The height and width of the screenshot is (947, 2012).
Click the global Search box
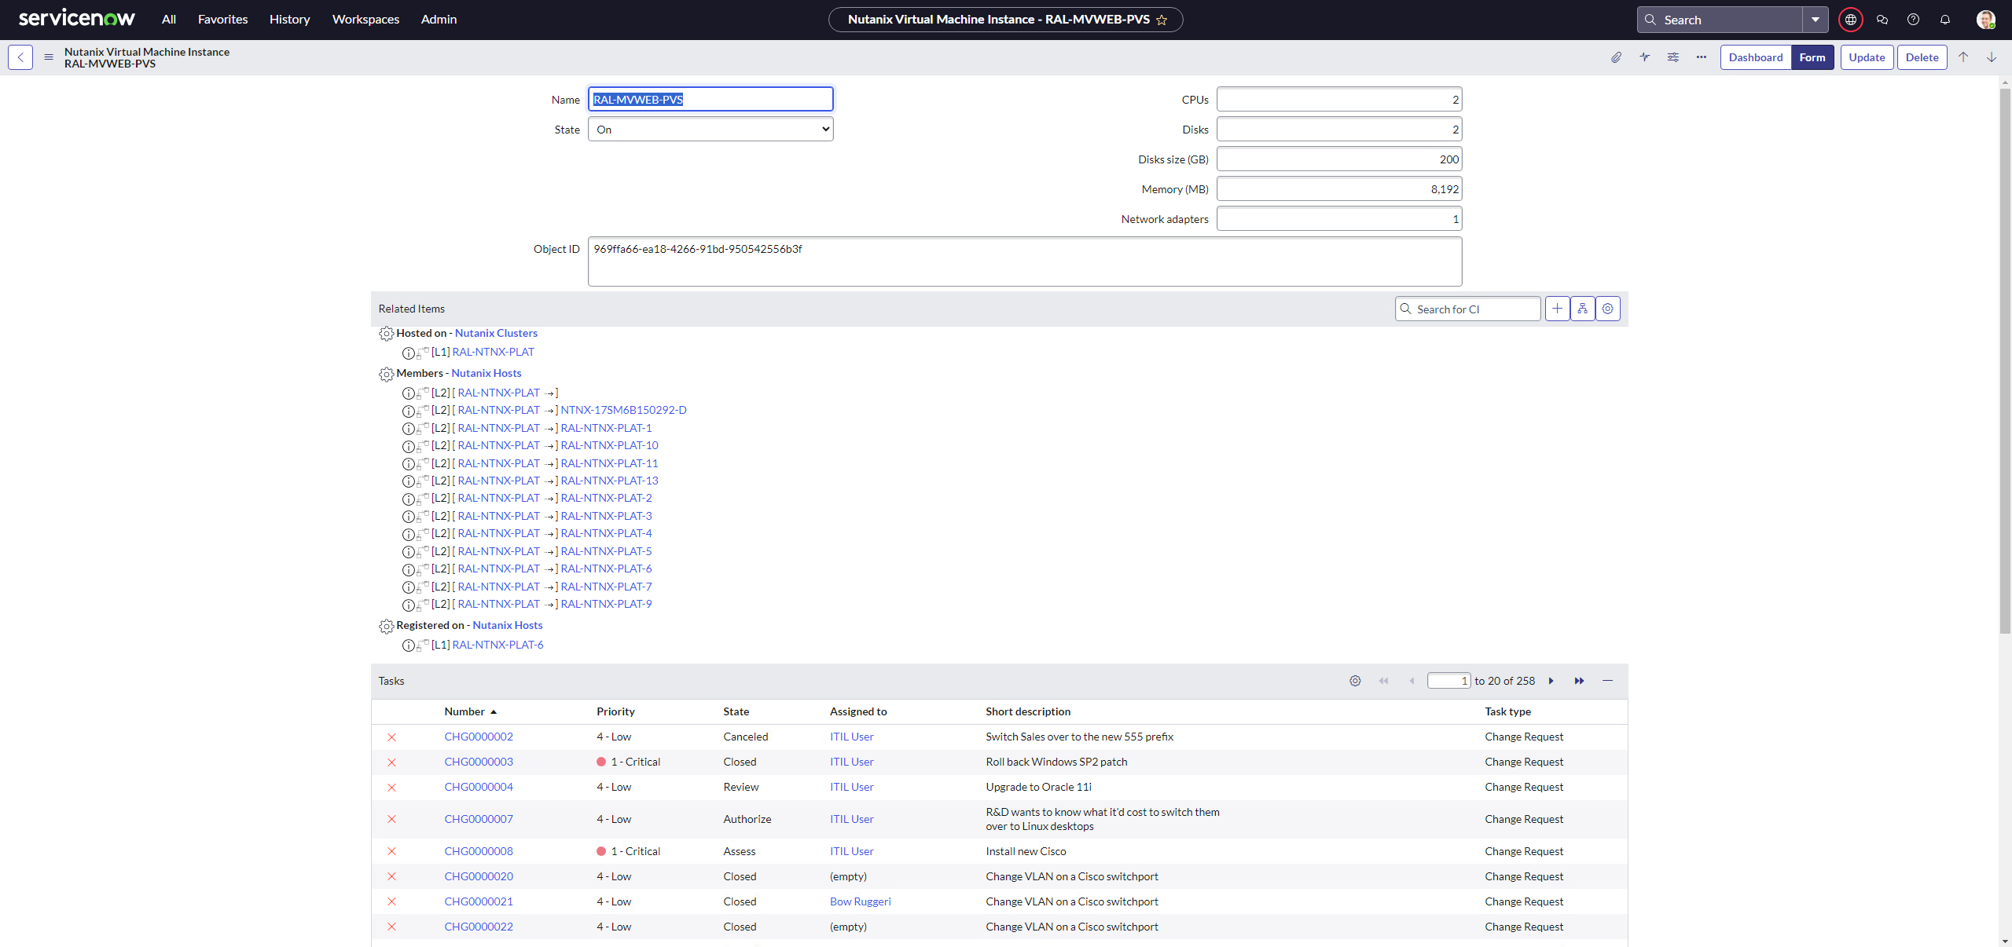tap(1720, 20)
